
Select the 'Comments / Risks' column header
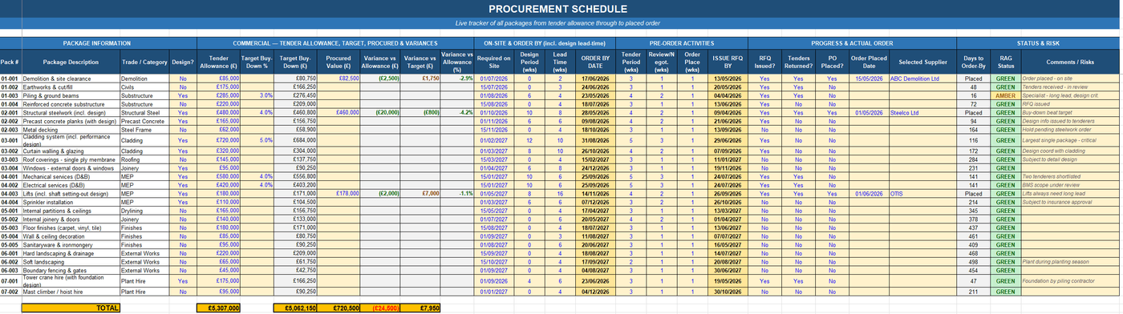click(x=1070, y=62)
